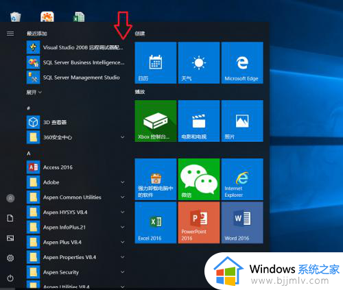Image resolution: width=343 pixels, height=290 pixels.
Task: Expand the Adobe folder
Action: [x=75, y=182]
